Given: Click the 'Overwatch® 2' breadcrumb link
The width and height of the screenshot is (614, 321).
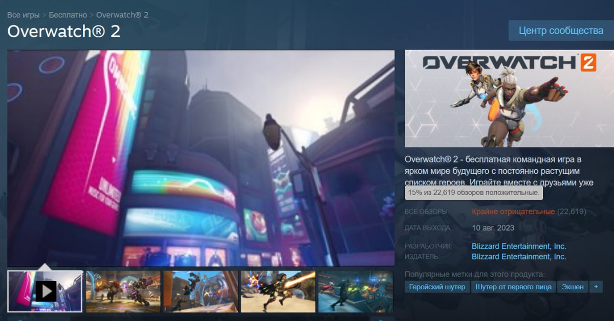Looking at the screenshot, I should point(122,15).
